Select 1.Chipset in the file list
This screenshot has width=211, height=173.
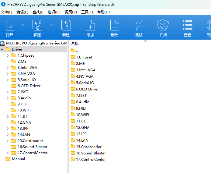[x=81, y=57]
